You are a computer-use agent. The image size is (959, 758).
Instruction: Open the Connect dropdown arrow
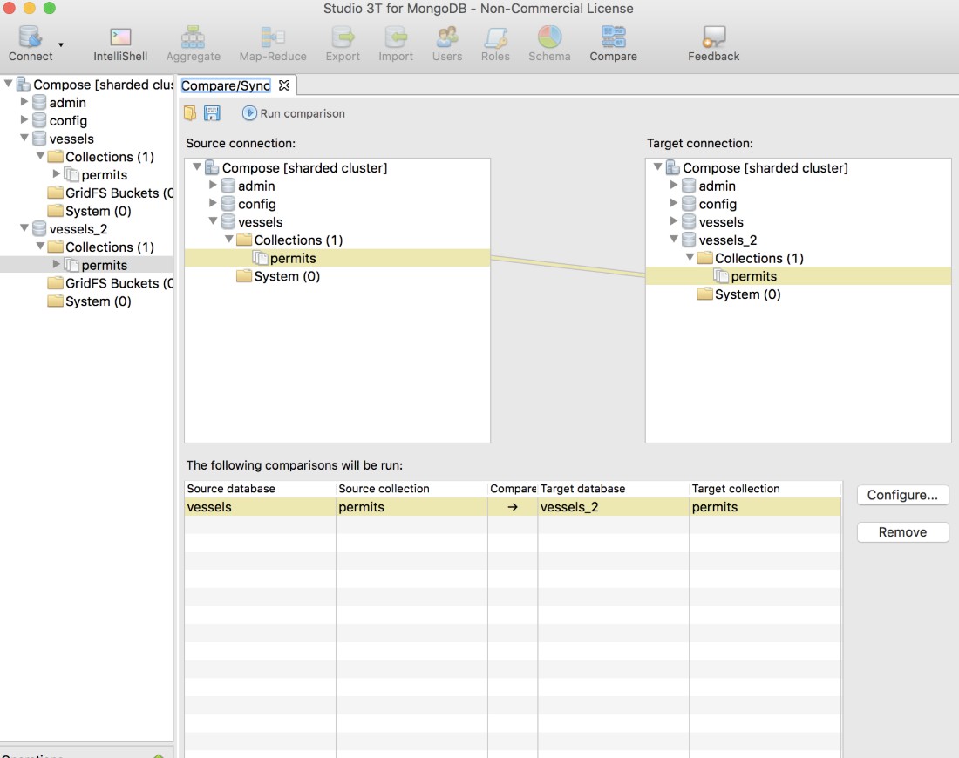click(x=61, y=44)
